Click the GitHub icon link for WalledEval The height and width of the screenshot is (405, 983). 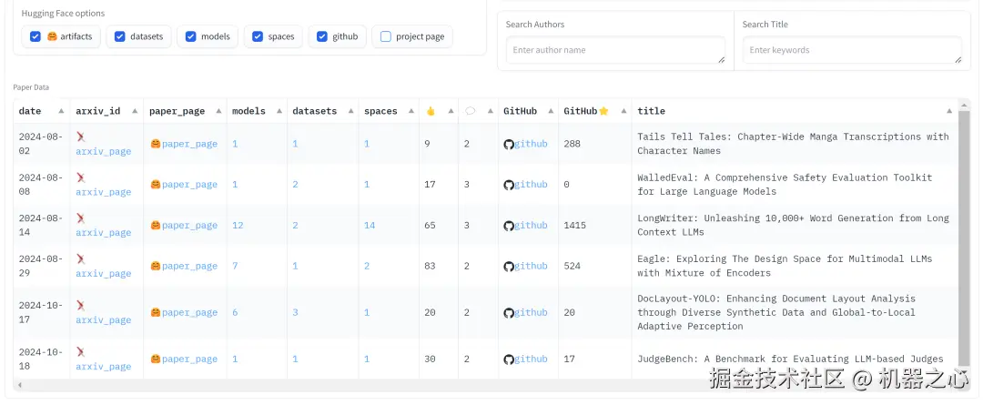[x=509, y=185]
